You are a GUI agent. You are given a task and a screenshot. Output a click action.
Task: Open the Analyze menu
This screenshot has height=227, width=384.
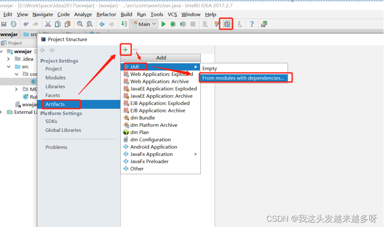click(x=83, y=15)
